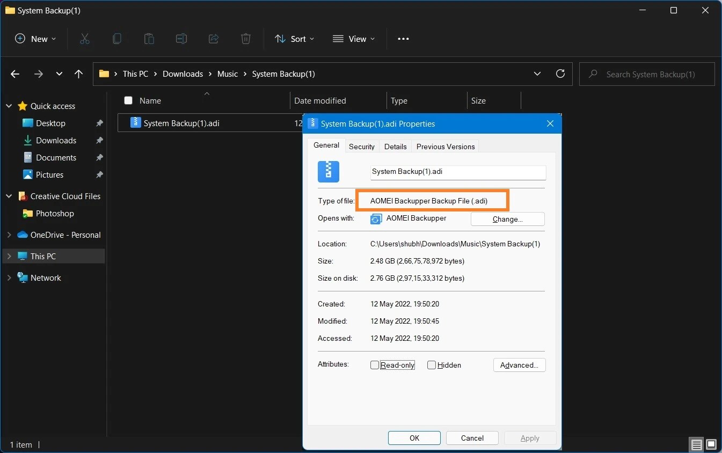Image resolution: width=722 pixels, height=453 pixels.
Task: Collapse the Creative Cloud Files node
Action: [9, 196]
